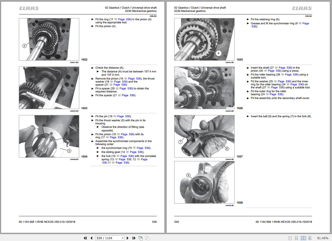This screenshot has height=241, width=332.
Task: Open Page 536 link for washer 25
Action: pyautogui.click(x=284, y=81)
